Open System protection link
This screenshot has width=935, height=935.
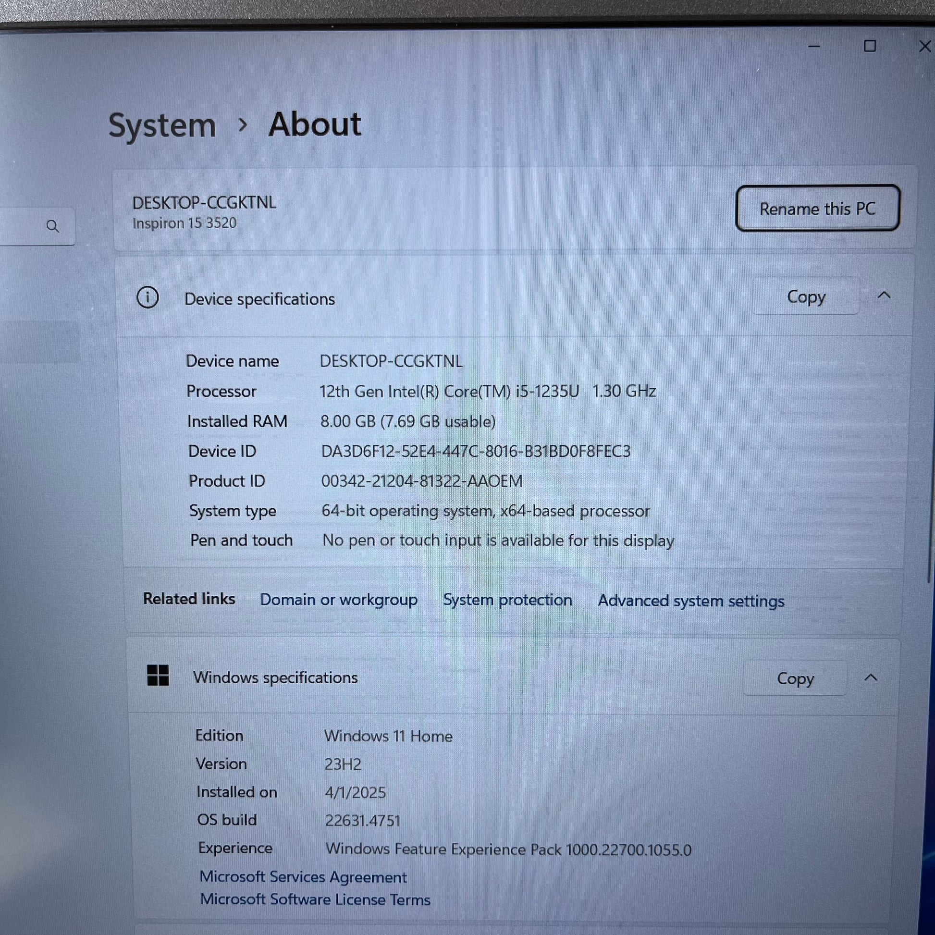coord(508,600)
